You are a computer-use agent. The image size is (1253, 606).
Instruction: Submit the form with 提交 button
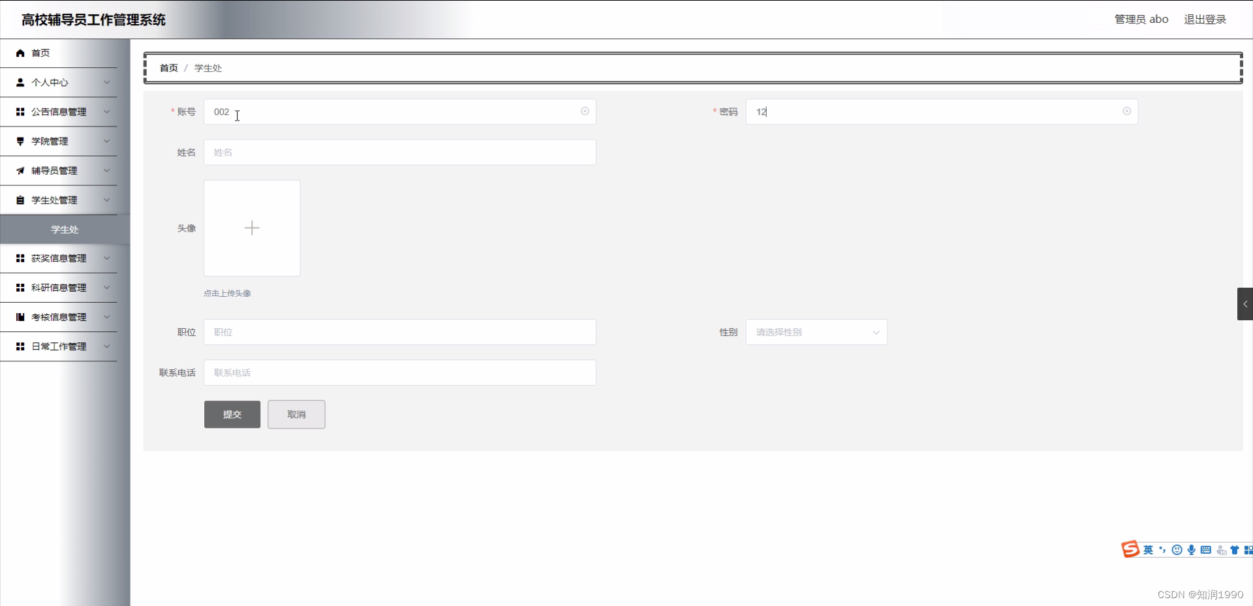click(x=232, y=414)
